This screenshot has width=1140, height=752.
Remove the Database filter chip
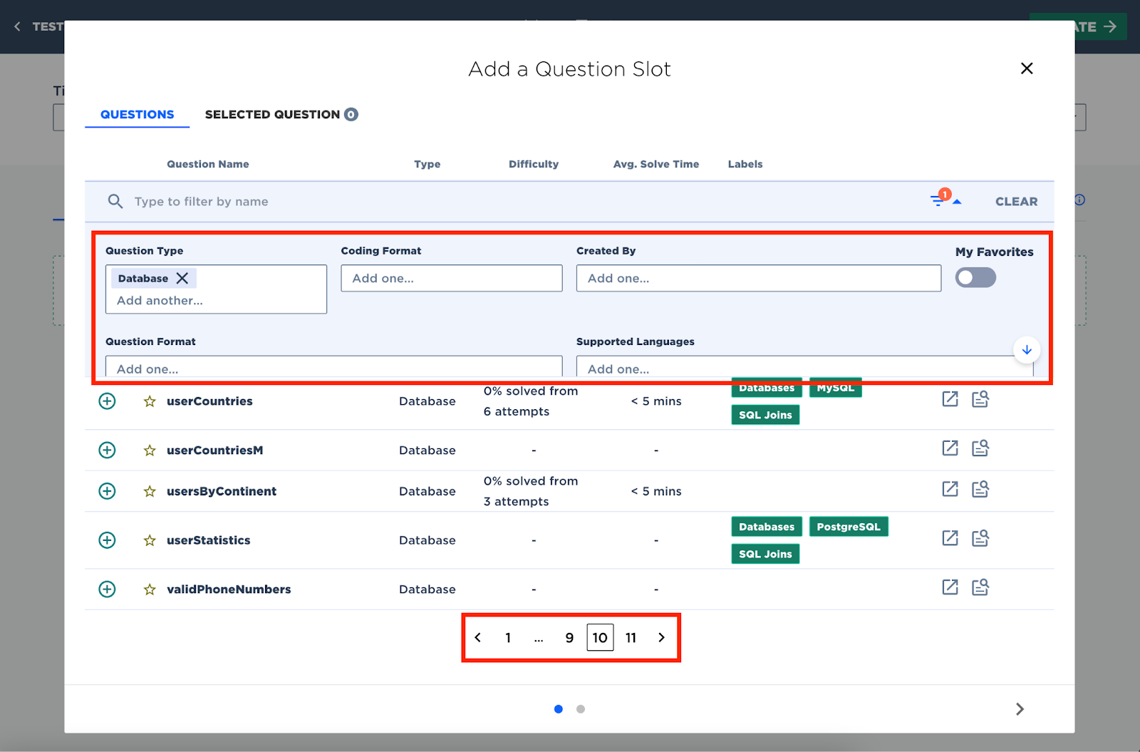(x=182, y=278)
